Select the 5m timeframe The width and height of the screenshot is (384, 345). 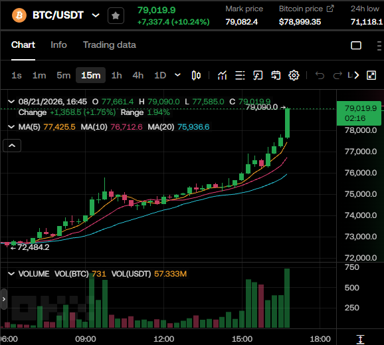click(63, 75)
